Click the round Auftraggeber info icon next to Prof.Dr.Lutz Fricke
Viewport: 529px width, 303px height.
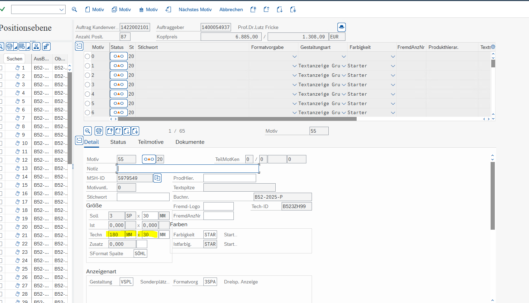(x=342, y=27)
